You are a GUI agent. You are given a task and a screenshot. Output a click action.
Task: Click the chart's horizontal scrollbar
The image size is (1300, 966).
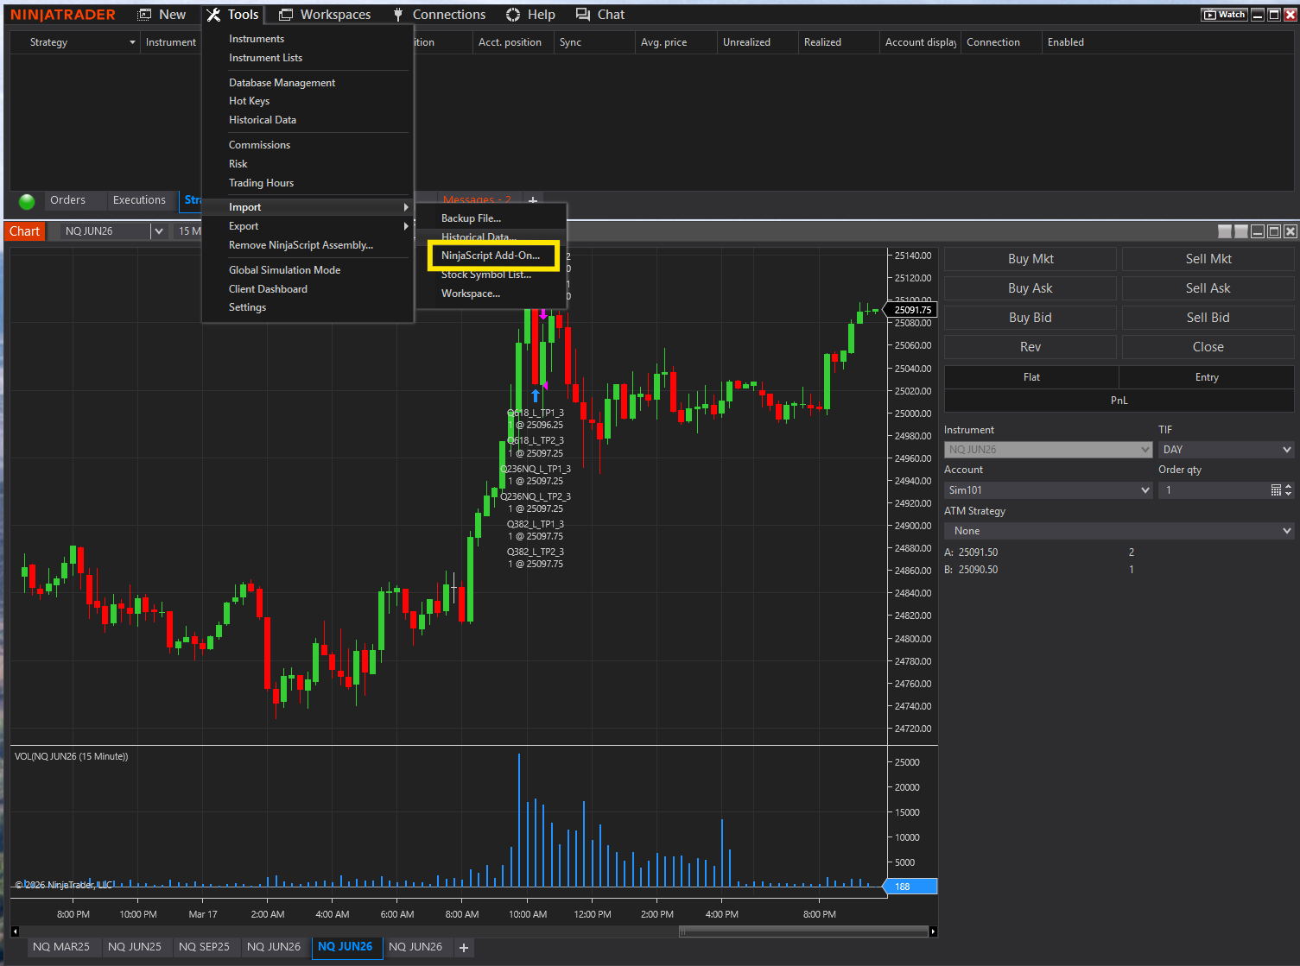point(803,931)
